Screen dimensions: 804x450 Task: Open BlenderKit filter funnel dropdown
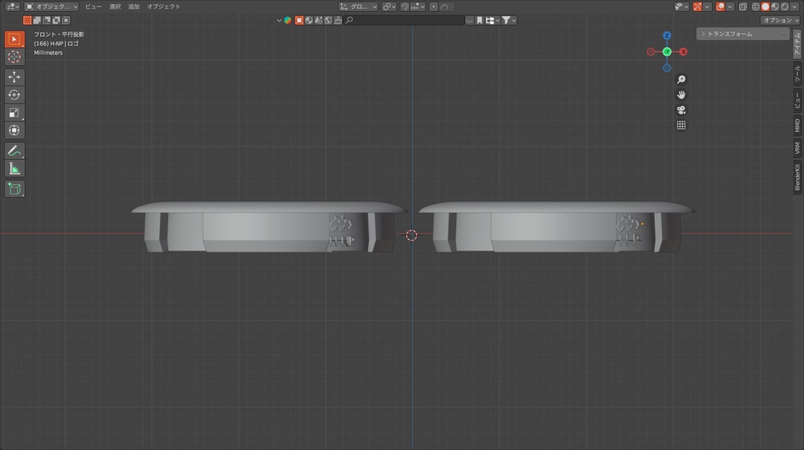(509, 20)
